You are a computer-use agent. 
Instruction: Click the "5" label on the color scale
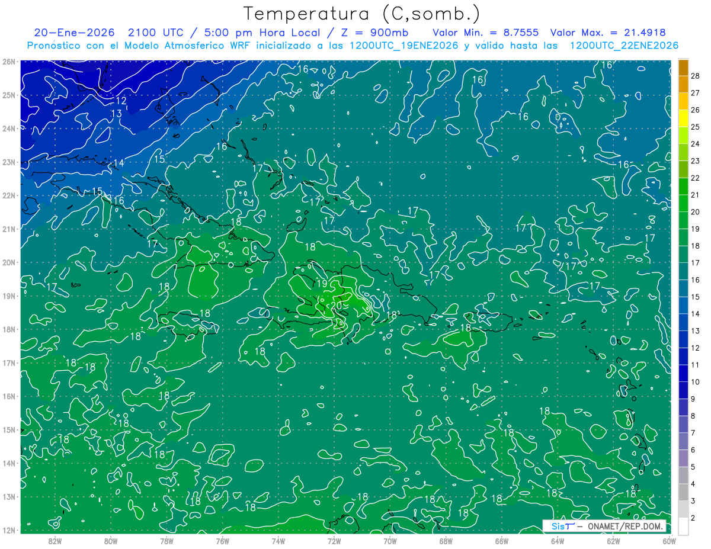[693, 467]
